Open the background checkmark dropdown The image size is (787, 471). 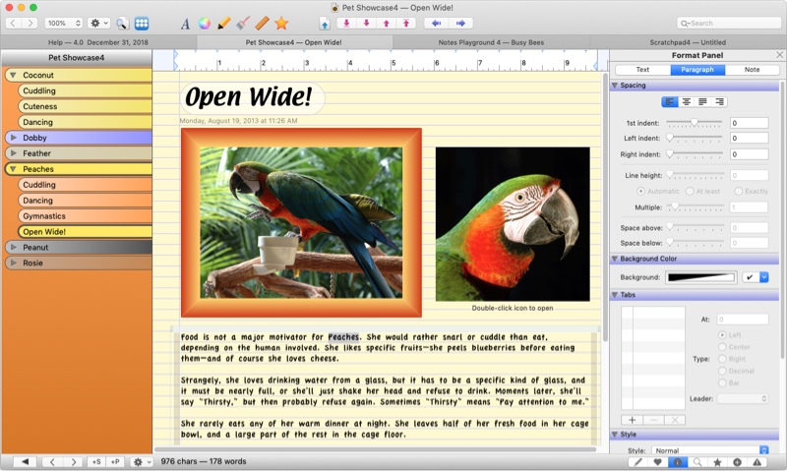point(756,277)
